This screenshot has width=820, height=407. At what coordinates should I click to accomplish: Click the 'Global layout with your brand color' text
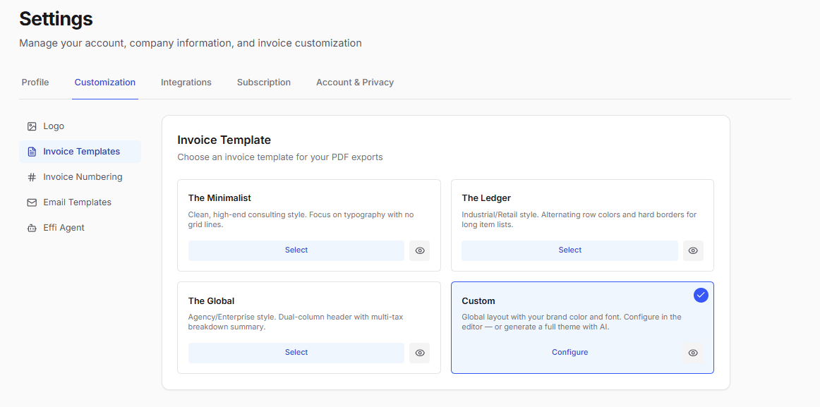point(572,322)
